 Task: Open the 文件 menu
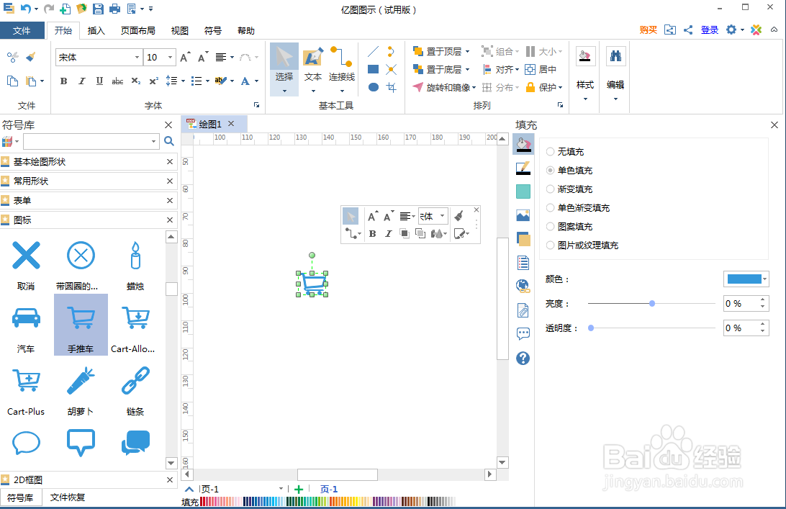pos(22,30)
